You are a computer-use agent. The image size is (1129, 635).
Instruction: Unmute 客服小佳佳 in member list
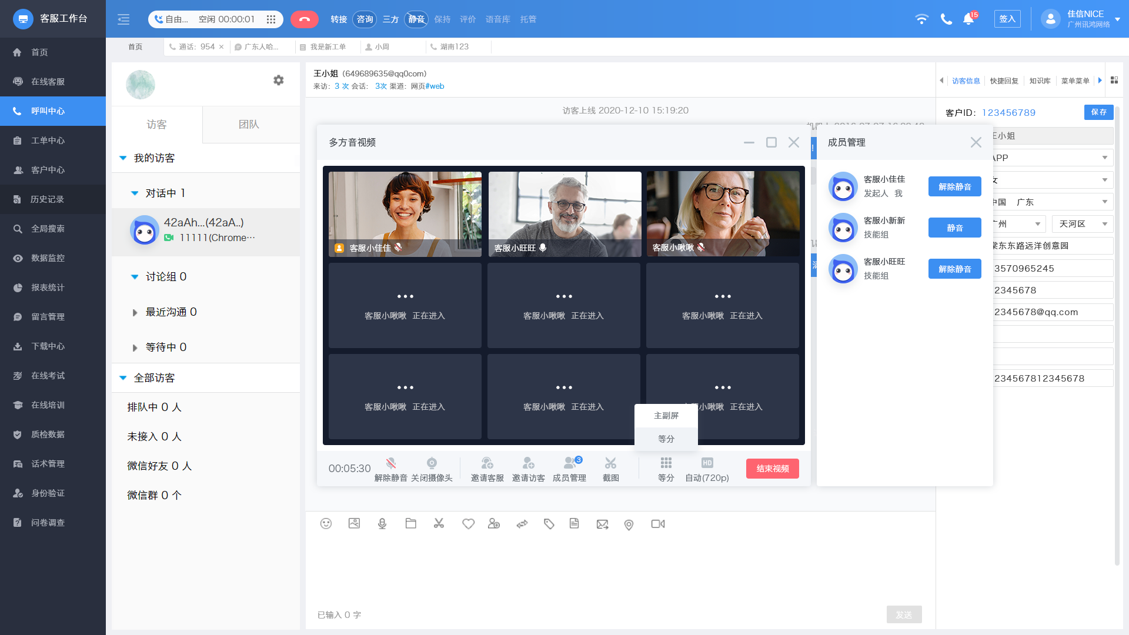click(954, 186)
